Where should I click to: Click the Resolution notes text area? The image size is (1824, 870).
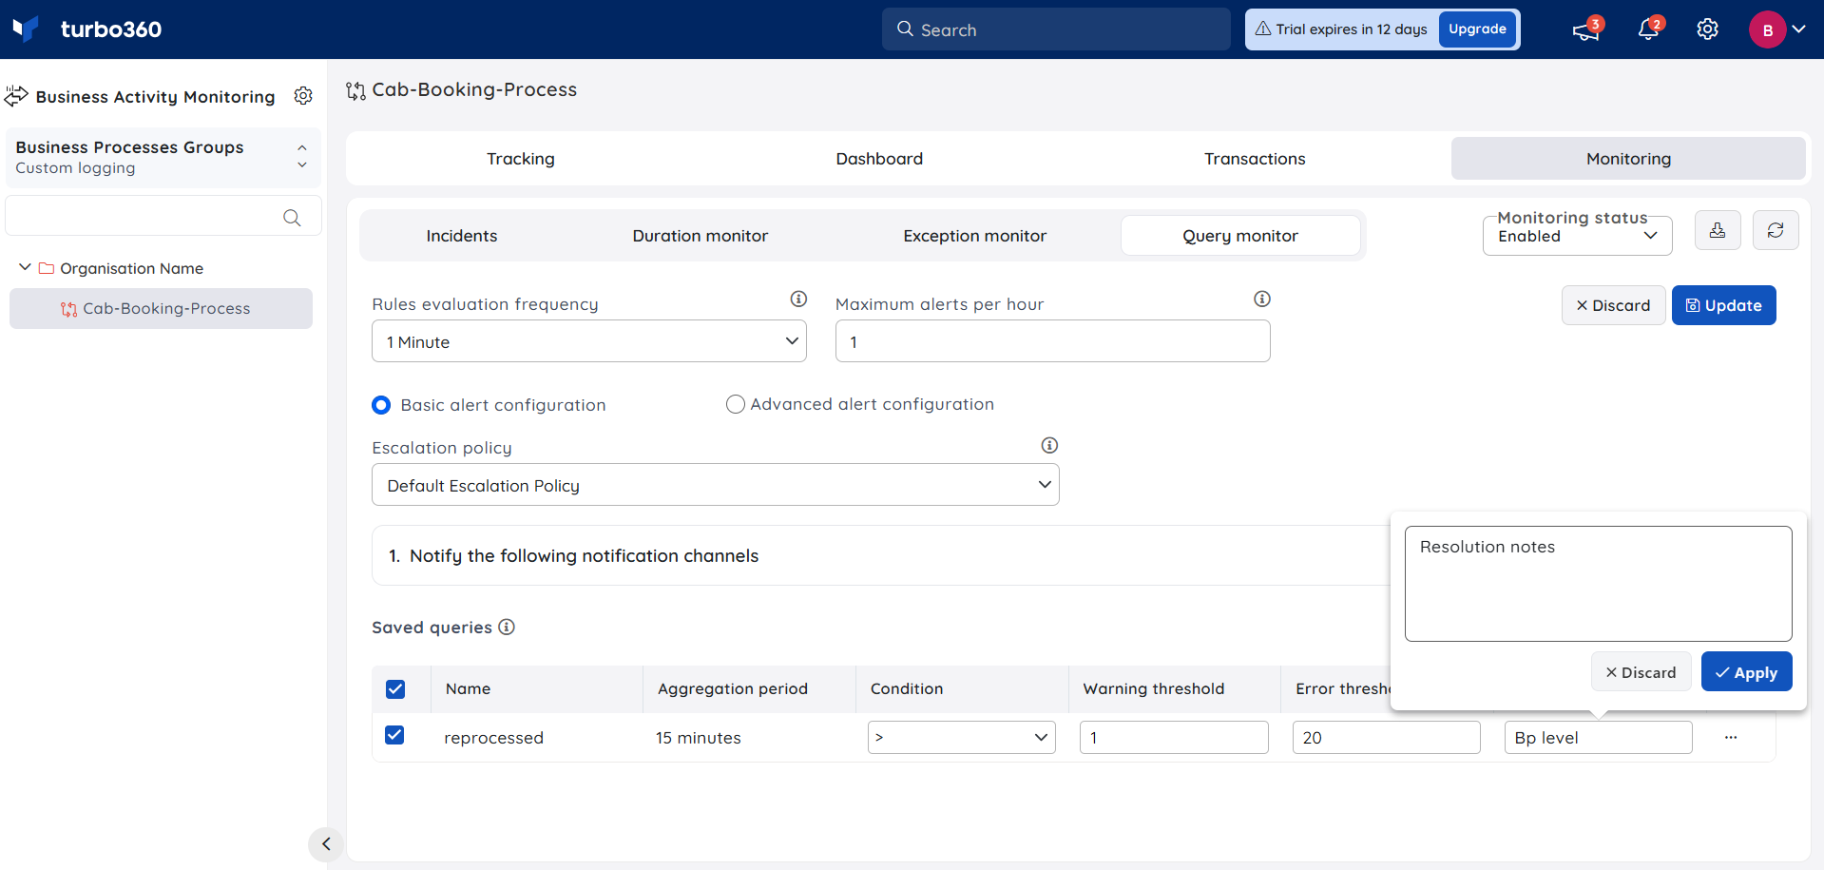coord(1599,584)
